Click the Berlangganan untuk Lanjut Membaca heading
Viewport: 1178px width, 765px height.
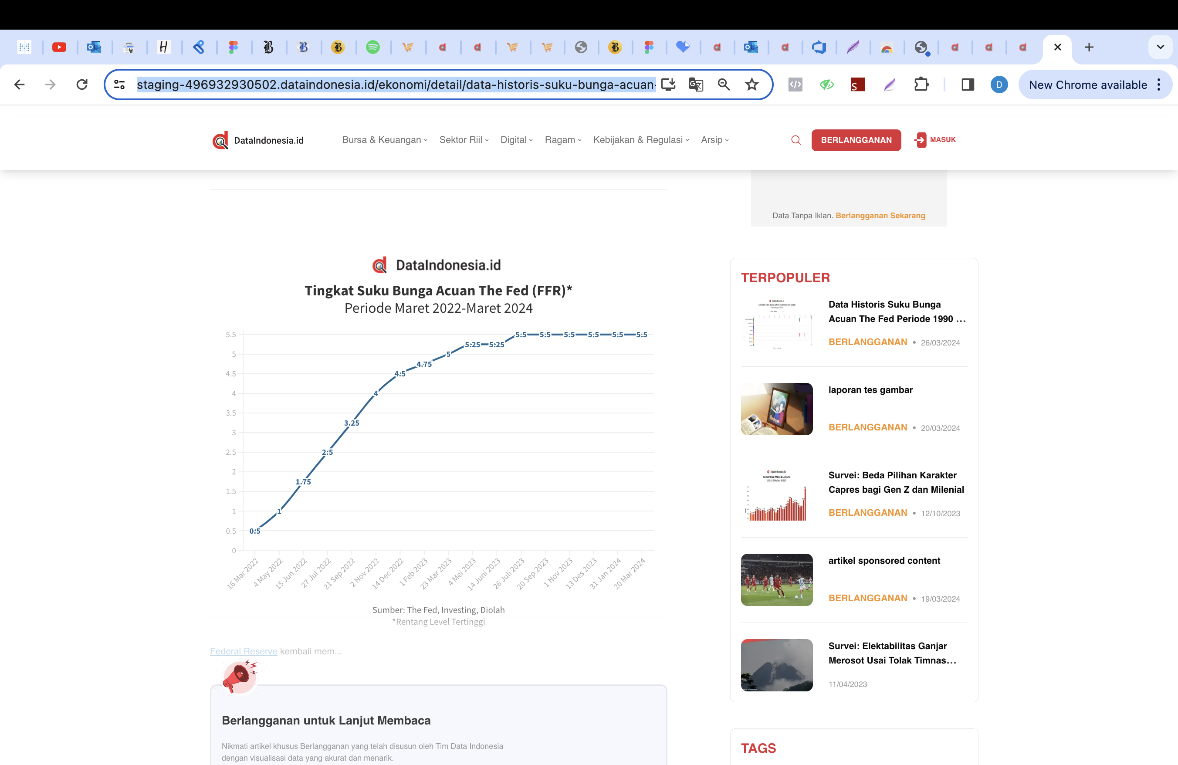pos(326,721)
